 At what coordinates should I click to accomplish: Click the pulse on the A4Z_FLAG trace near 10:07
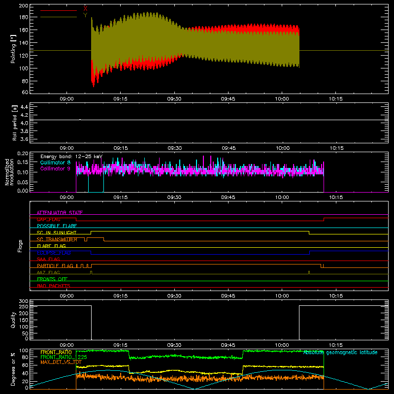309,273
